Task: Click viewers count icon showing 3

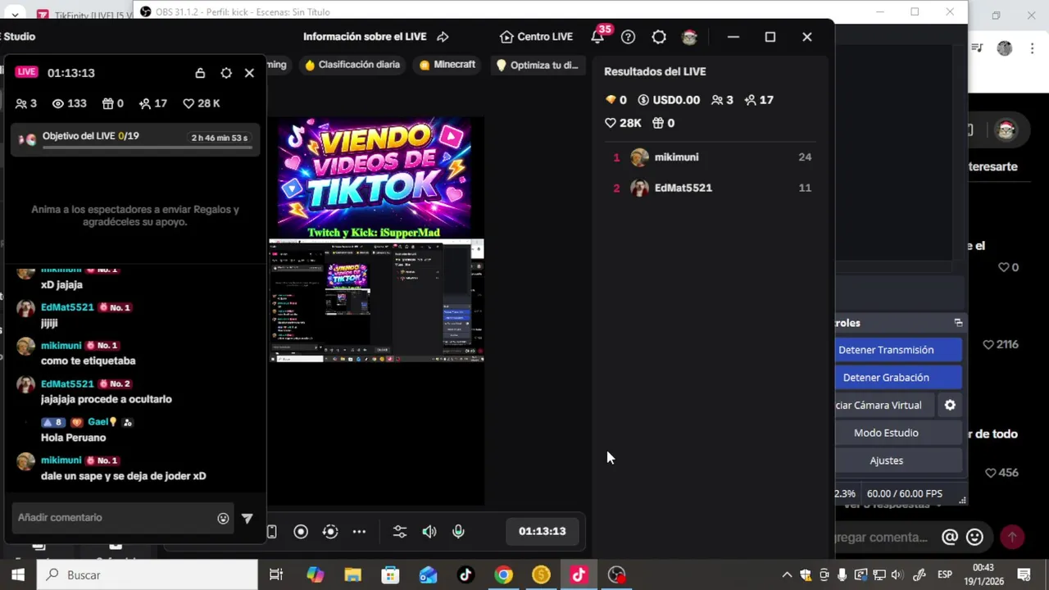Action: click(26, 103)
